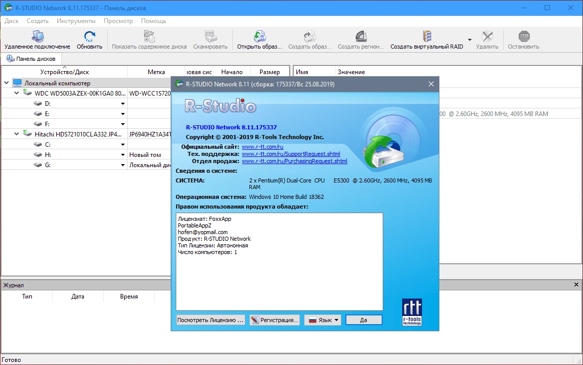Open the Disk (Диск) menu
The image size is (583, 365).
point(12,21)
